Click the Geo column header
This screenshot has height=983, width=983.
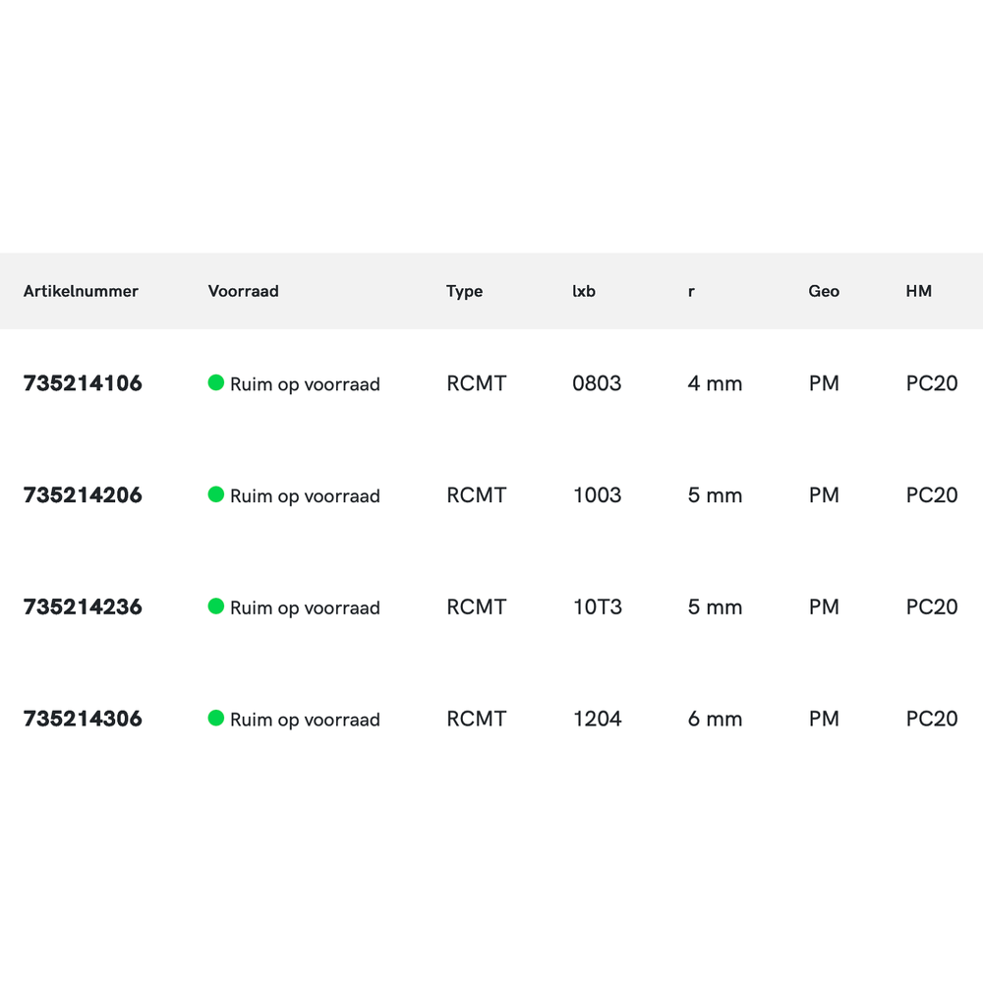click(824, 291)
